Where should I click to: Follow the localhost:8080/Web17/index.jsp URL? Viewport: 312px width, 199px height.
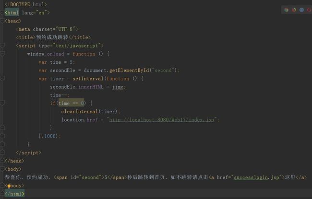[x=162, y=120]
